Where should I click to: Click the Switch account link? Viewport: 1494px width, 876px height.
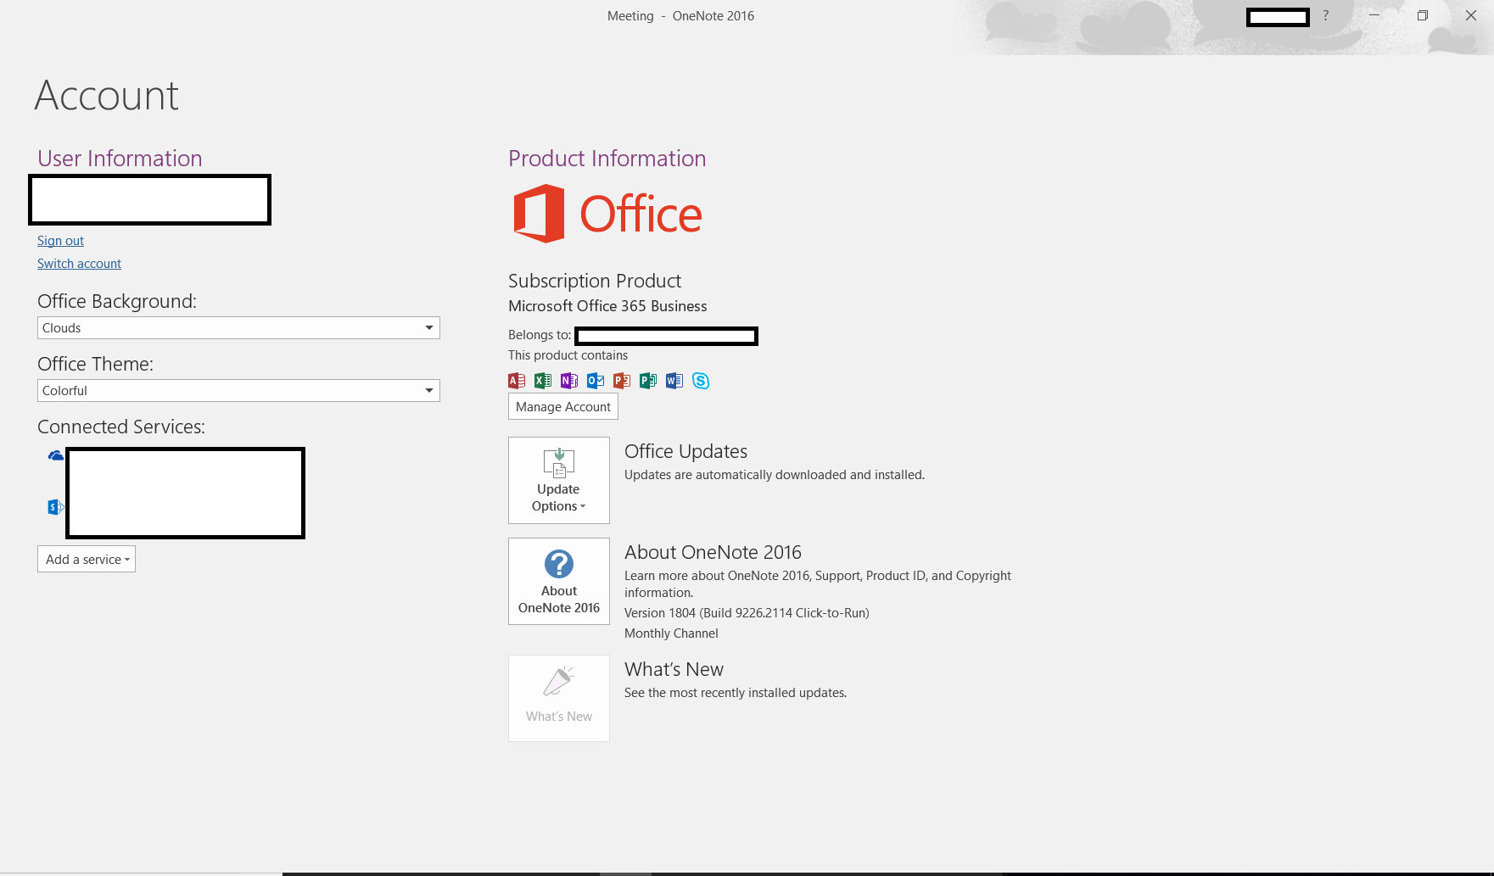click(x=79, y=264)
